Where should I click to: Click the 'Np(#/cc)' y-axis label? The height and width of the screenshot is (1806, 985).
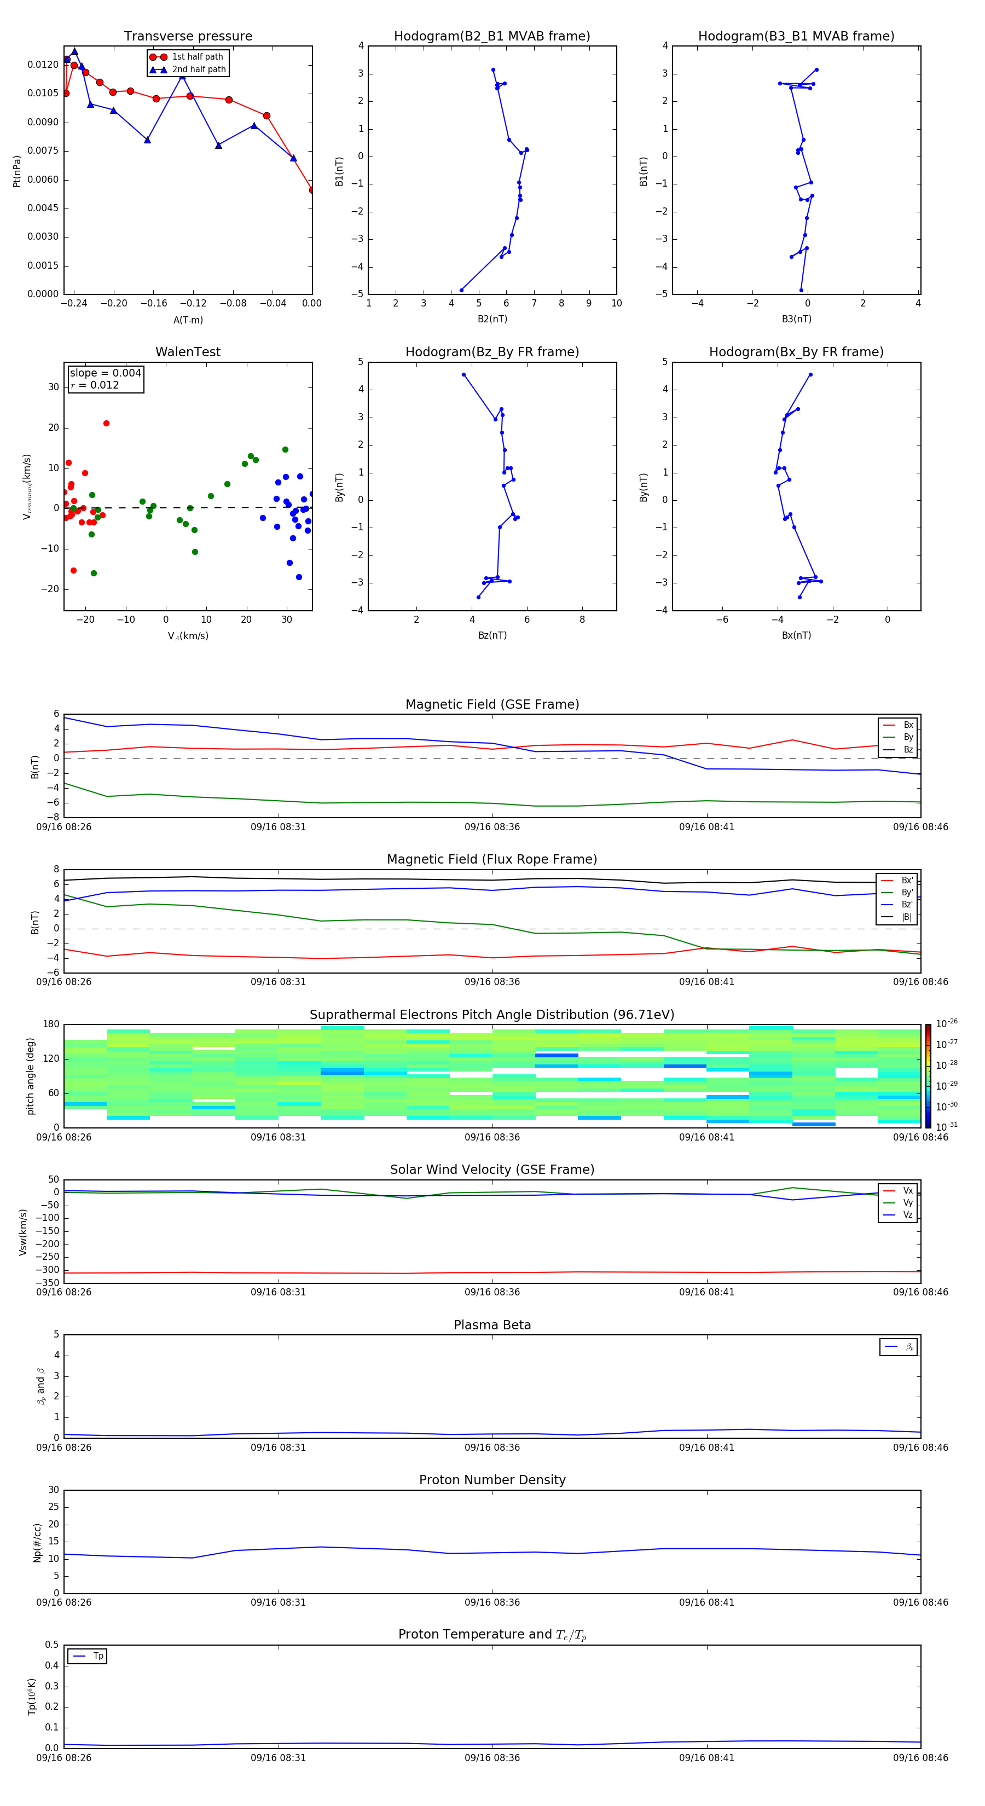(37, 1542)
